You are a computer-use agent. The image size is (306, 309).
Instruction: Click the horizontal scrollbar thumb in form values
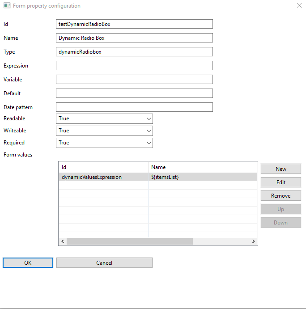coord(130,241)
